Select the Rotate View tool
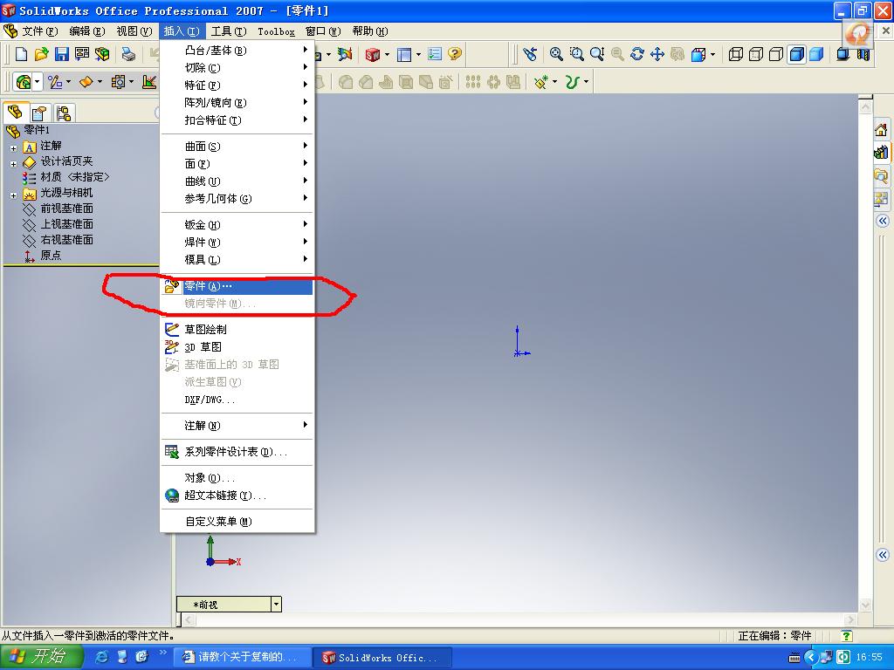 click(636, 54)
